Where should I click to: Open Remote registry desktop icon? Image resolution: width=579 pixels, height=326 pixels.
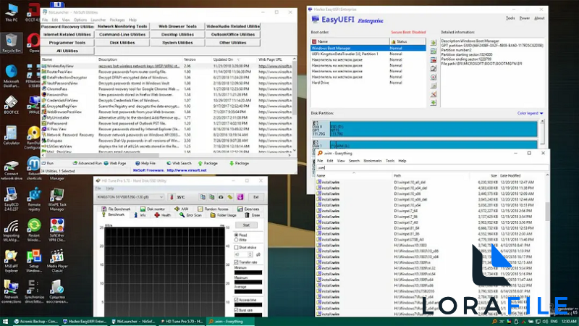34,198
